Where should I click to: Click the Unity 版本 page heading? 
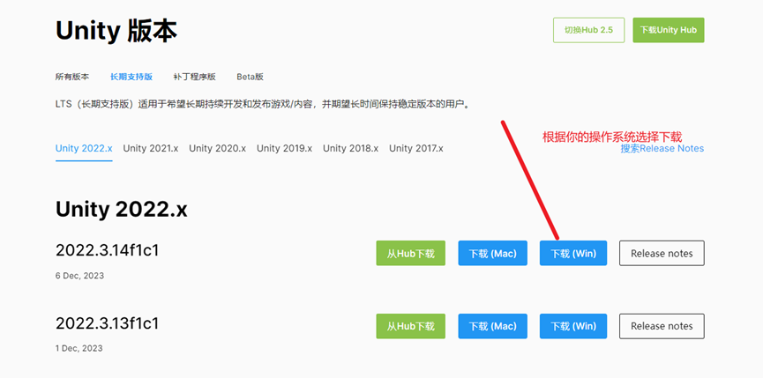coord(116,31)
